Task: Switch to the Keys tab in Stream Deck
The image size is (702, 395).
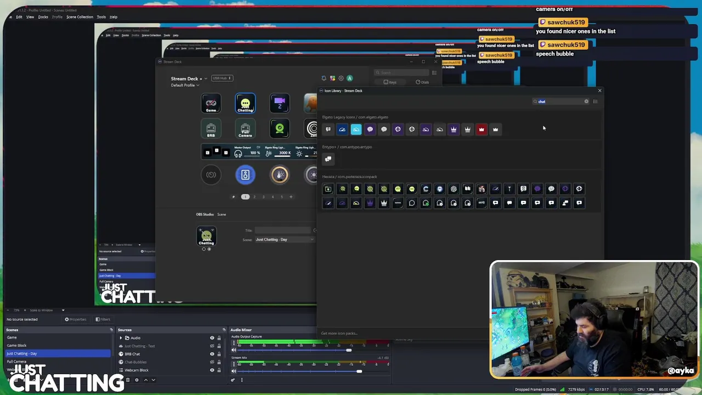Action: (390, 82)
